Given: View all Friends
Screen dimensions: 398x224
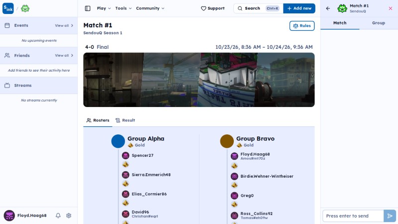Looking at the screenshot, I should (64, 55).
